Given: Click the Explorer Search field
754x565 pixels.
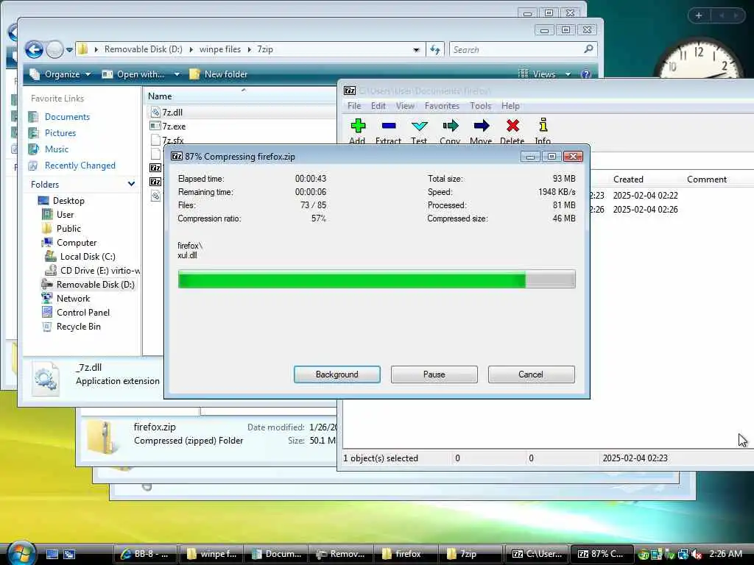Looking at the screenshot, I should [516, 49].
